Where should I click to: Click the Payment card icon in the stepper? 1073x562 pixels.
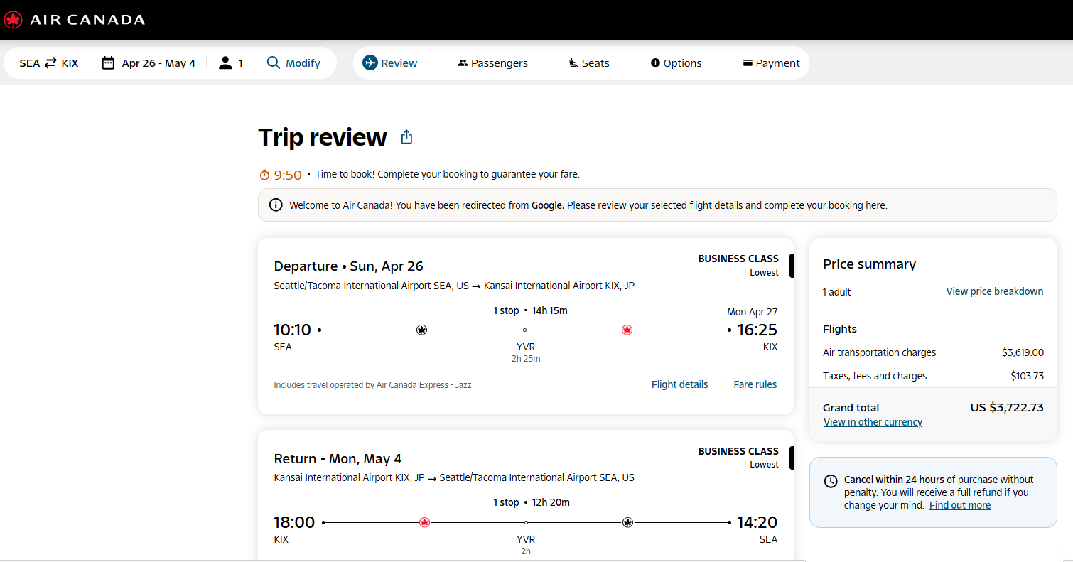[748, 63]
